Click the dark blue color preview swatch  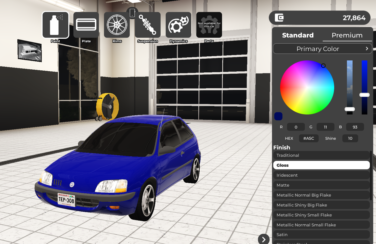coord(278,116)
